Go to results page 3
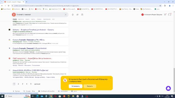Screen dimensions: 175x98 [22, 84]
